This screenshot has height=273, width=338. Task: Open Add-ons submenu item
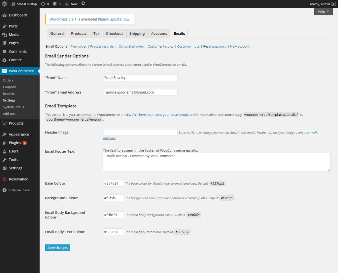pyautogui.click(x=9, y=114)
